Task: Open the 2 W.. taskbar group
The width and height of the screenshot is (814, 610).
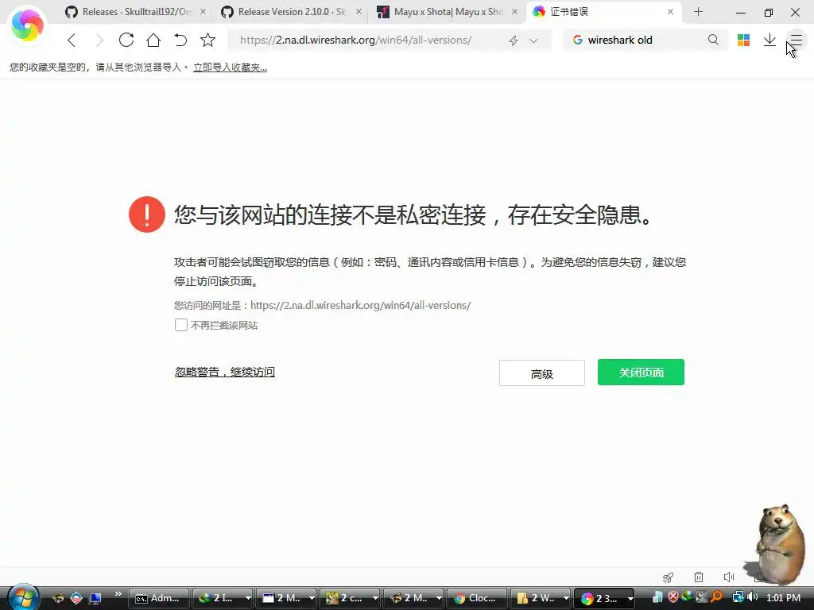Action: click(541, 598)
